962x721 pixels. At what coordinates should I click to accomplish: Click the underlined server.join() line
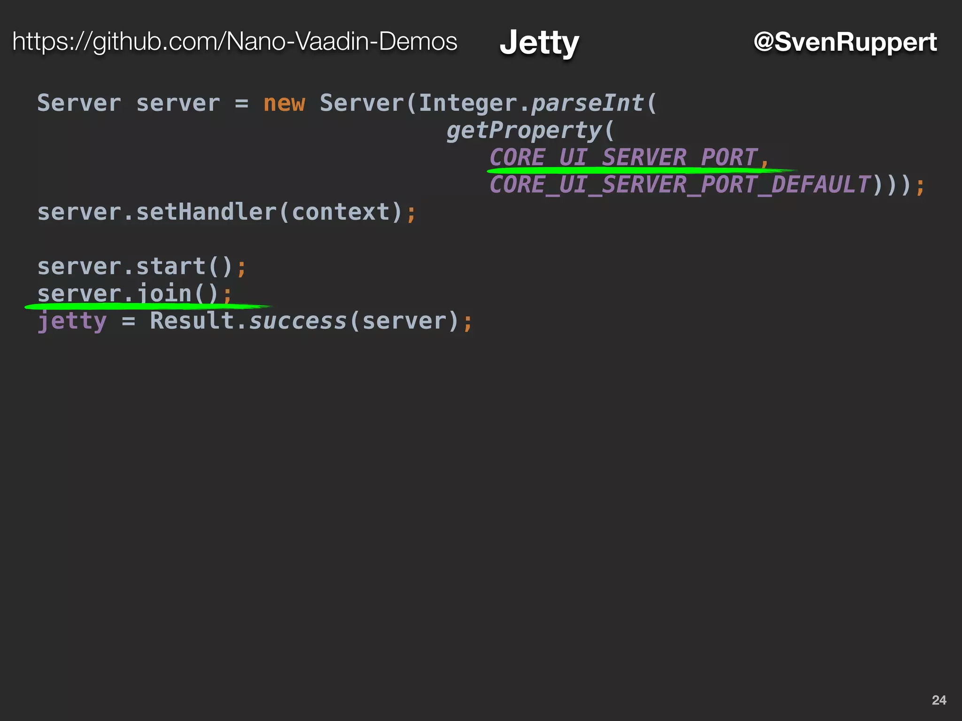134,293
